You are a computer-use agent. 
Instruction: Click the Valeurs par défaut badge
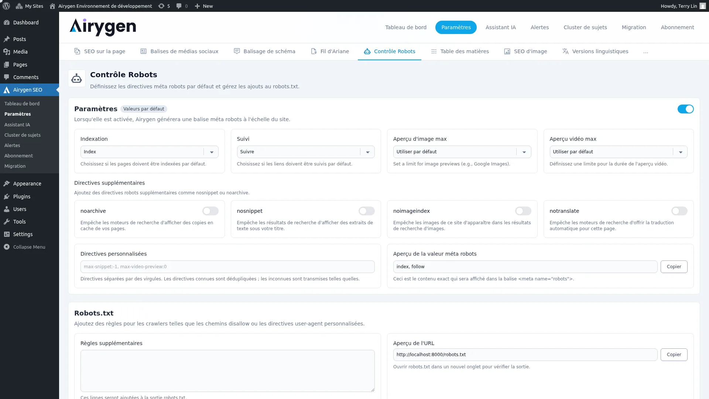(x=144, y=109)
